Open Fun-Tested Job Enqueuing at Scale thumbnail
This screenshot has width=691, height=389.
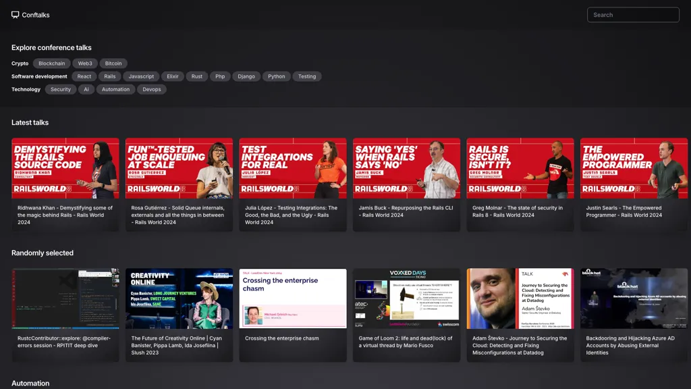(179, 168)
